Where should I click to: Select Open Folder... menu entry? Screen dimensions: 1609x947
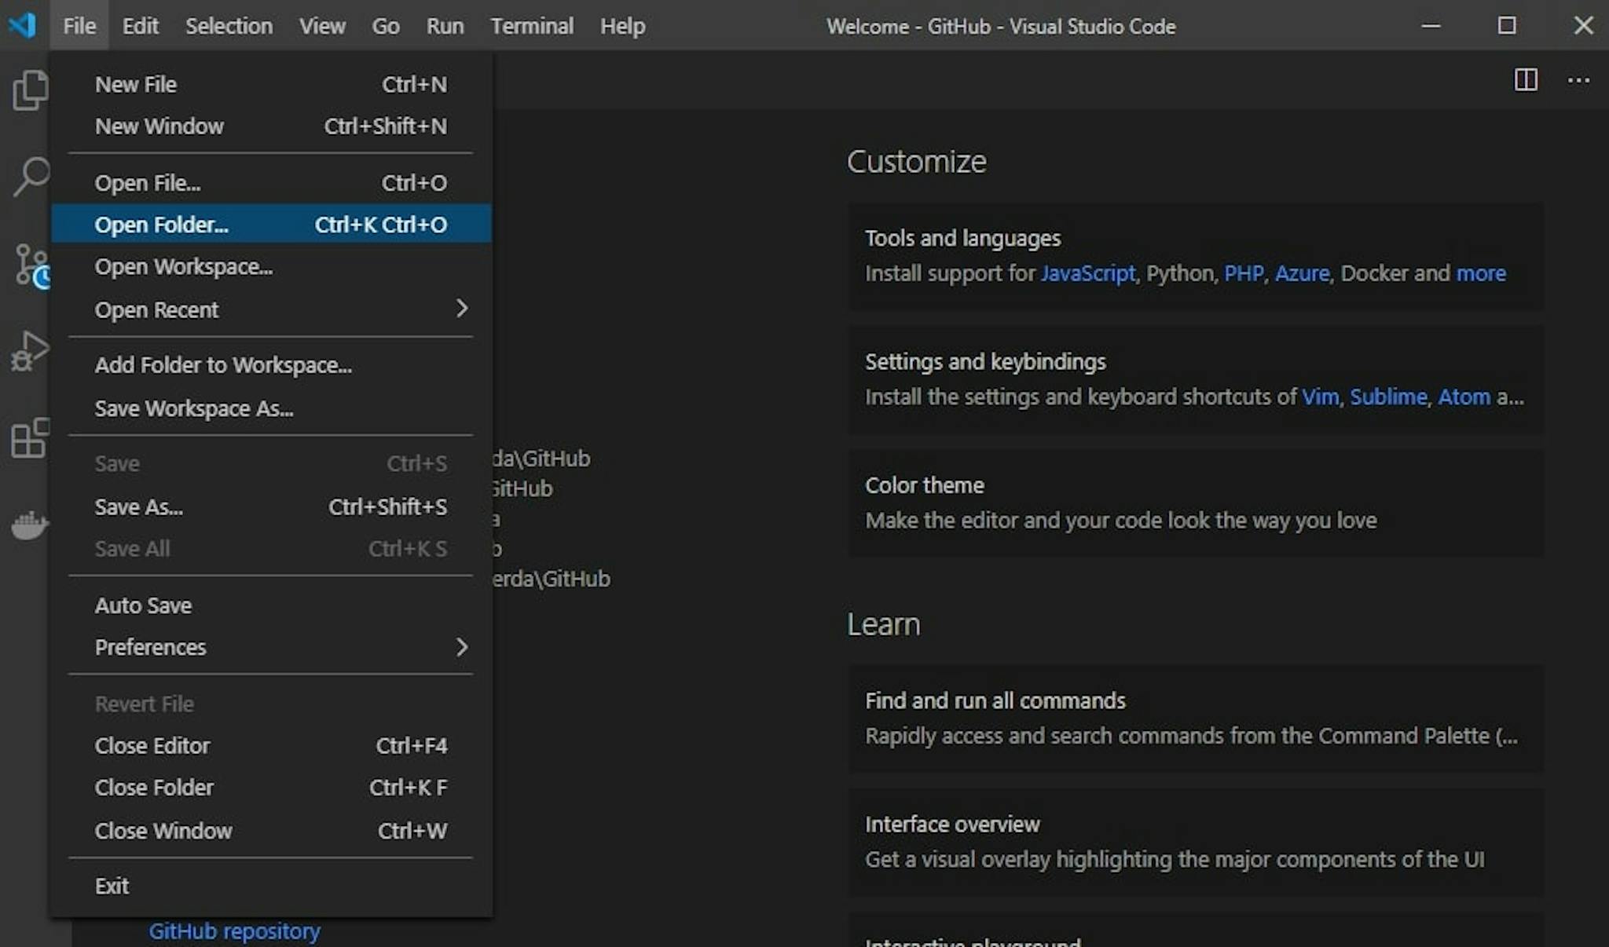[271, 225]
